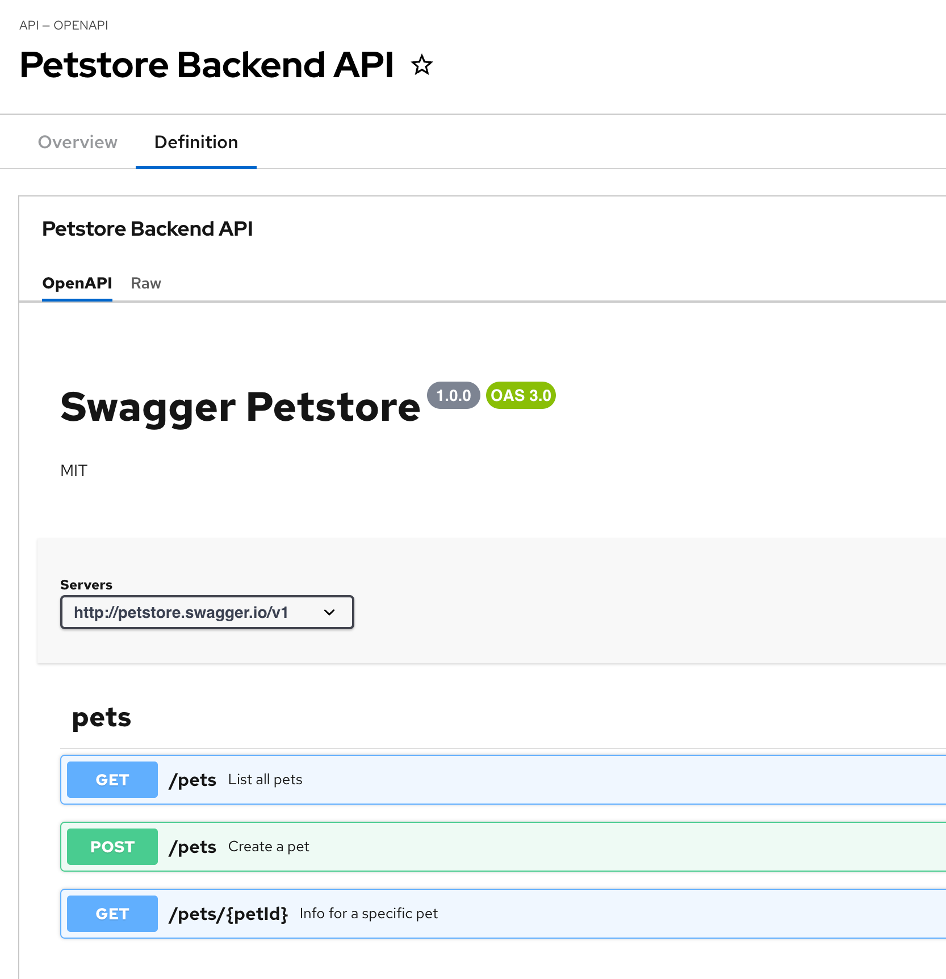Click the MIT license link
Screen dimensions: 946x979
click(x=73, y=470)
